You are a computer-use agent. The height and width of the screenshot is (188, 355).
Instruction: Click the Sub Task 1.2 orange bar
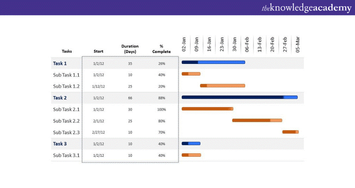(222, 86)
